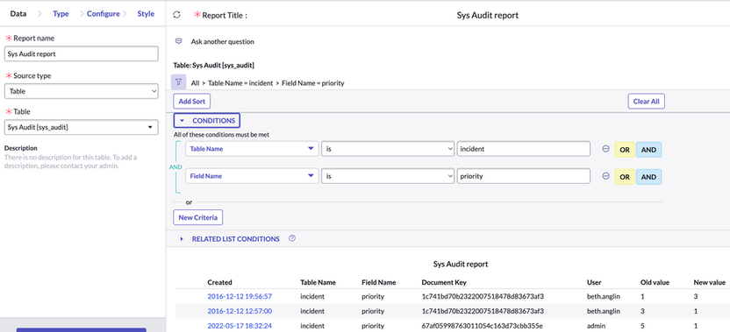Click the Document Key column header
730x332 pixels.
pyautogui.click(x=444, y=282)
